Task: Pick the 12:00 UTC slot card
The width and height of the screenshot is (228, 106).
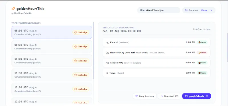Action: (x=52, y=89)
